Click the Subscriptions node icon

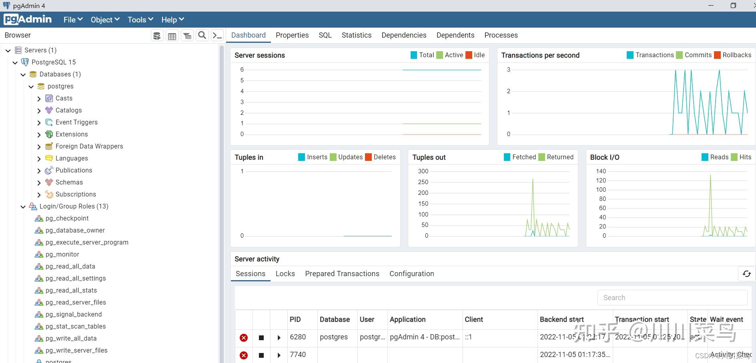49,195
